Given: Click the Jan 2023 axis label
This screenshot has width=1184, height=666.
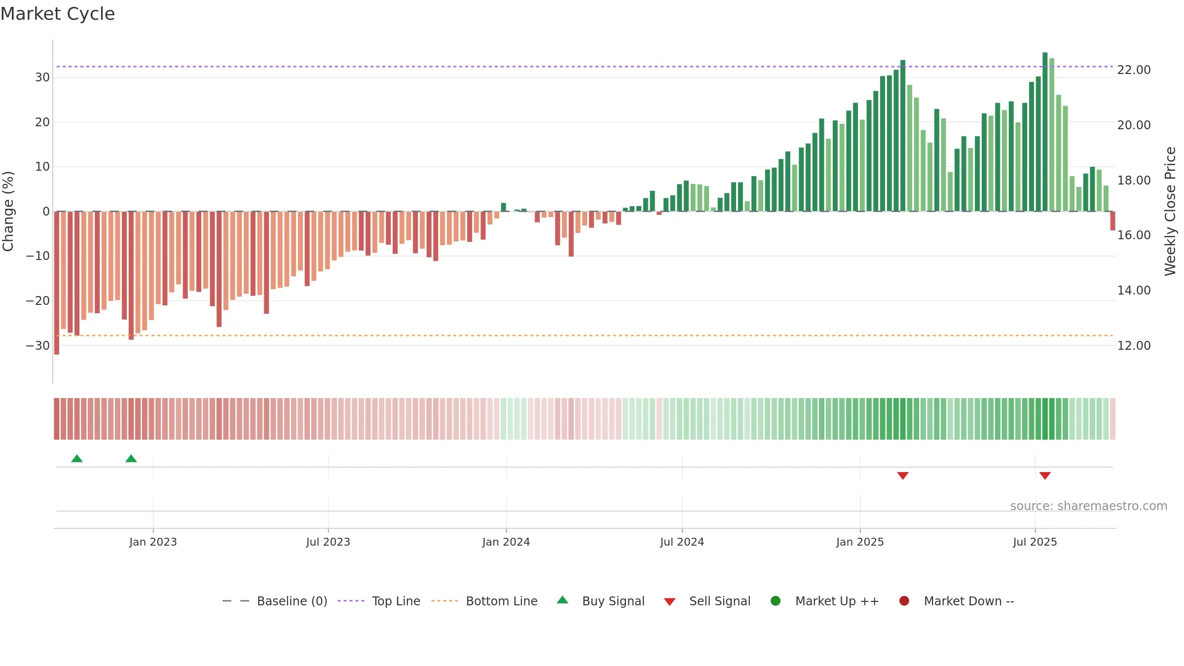Looking at the screenshot, I should click(x=153, y=542).
